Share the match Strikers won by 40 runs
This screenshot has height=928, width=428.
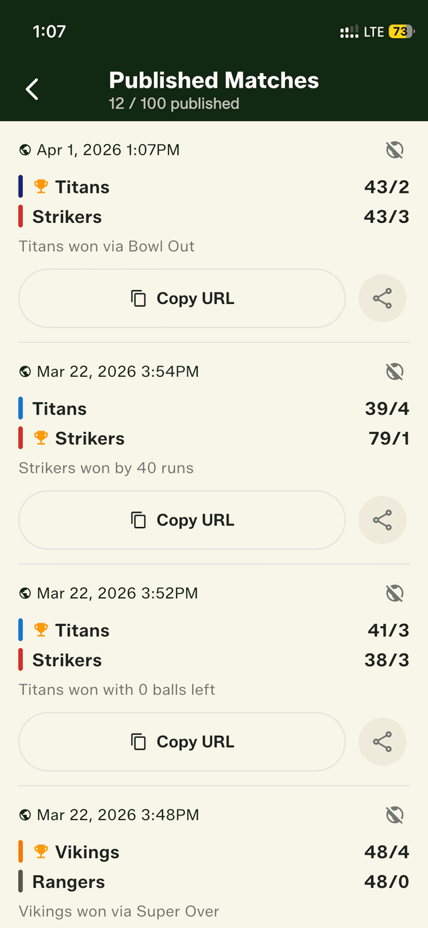click(x=382, y=520)
